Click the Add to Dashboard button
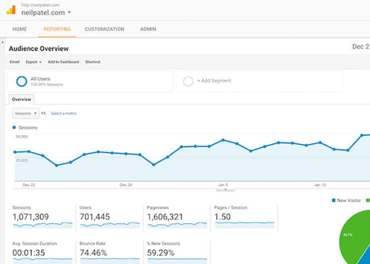The height and width of the screenshot is (264, 370). [x=63, y=62]
